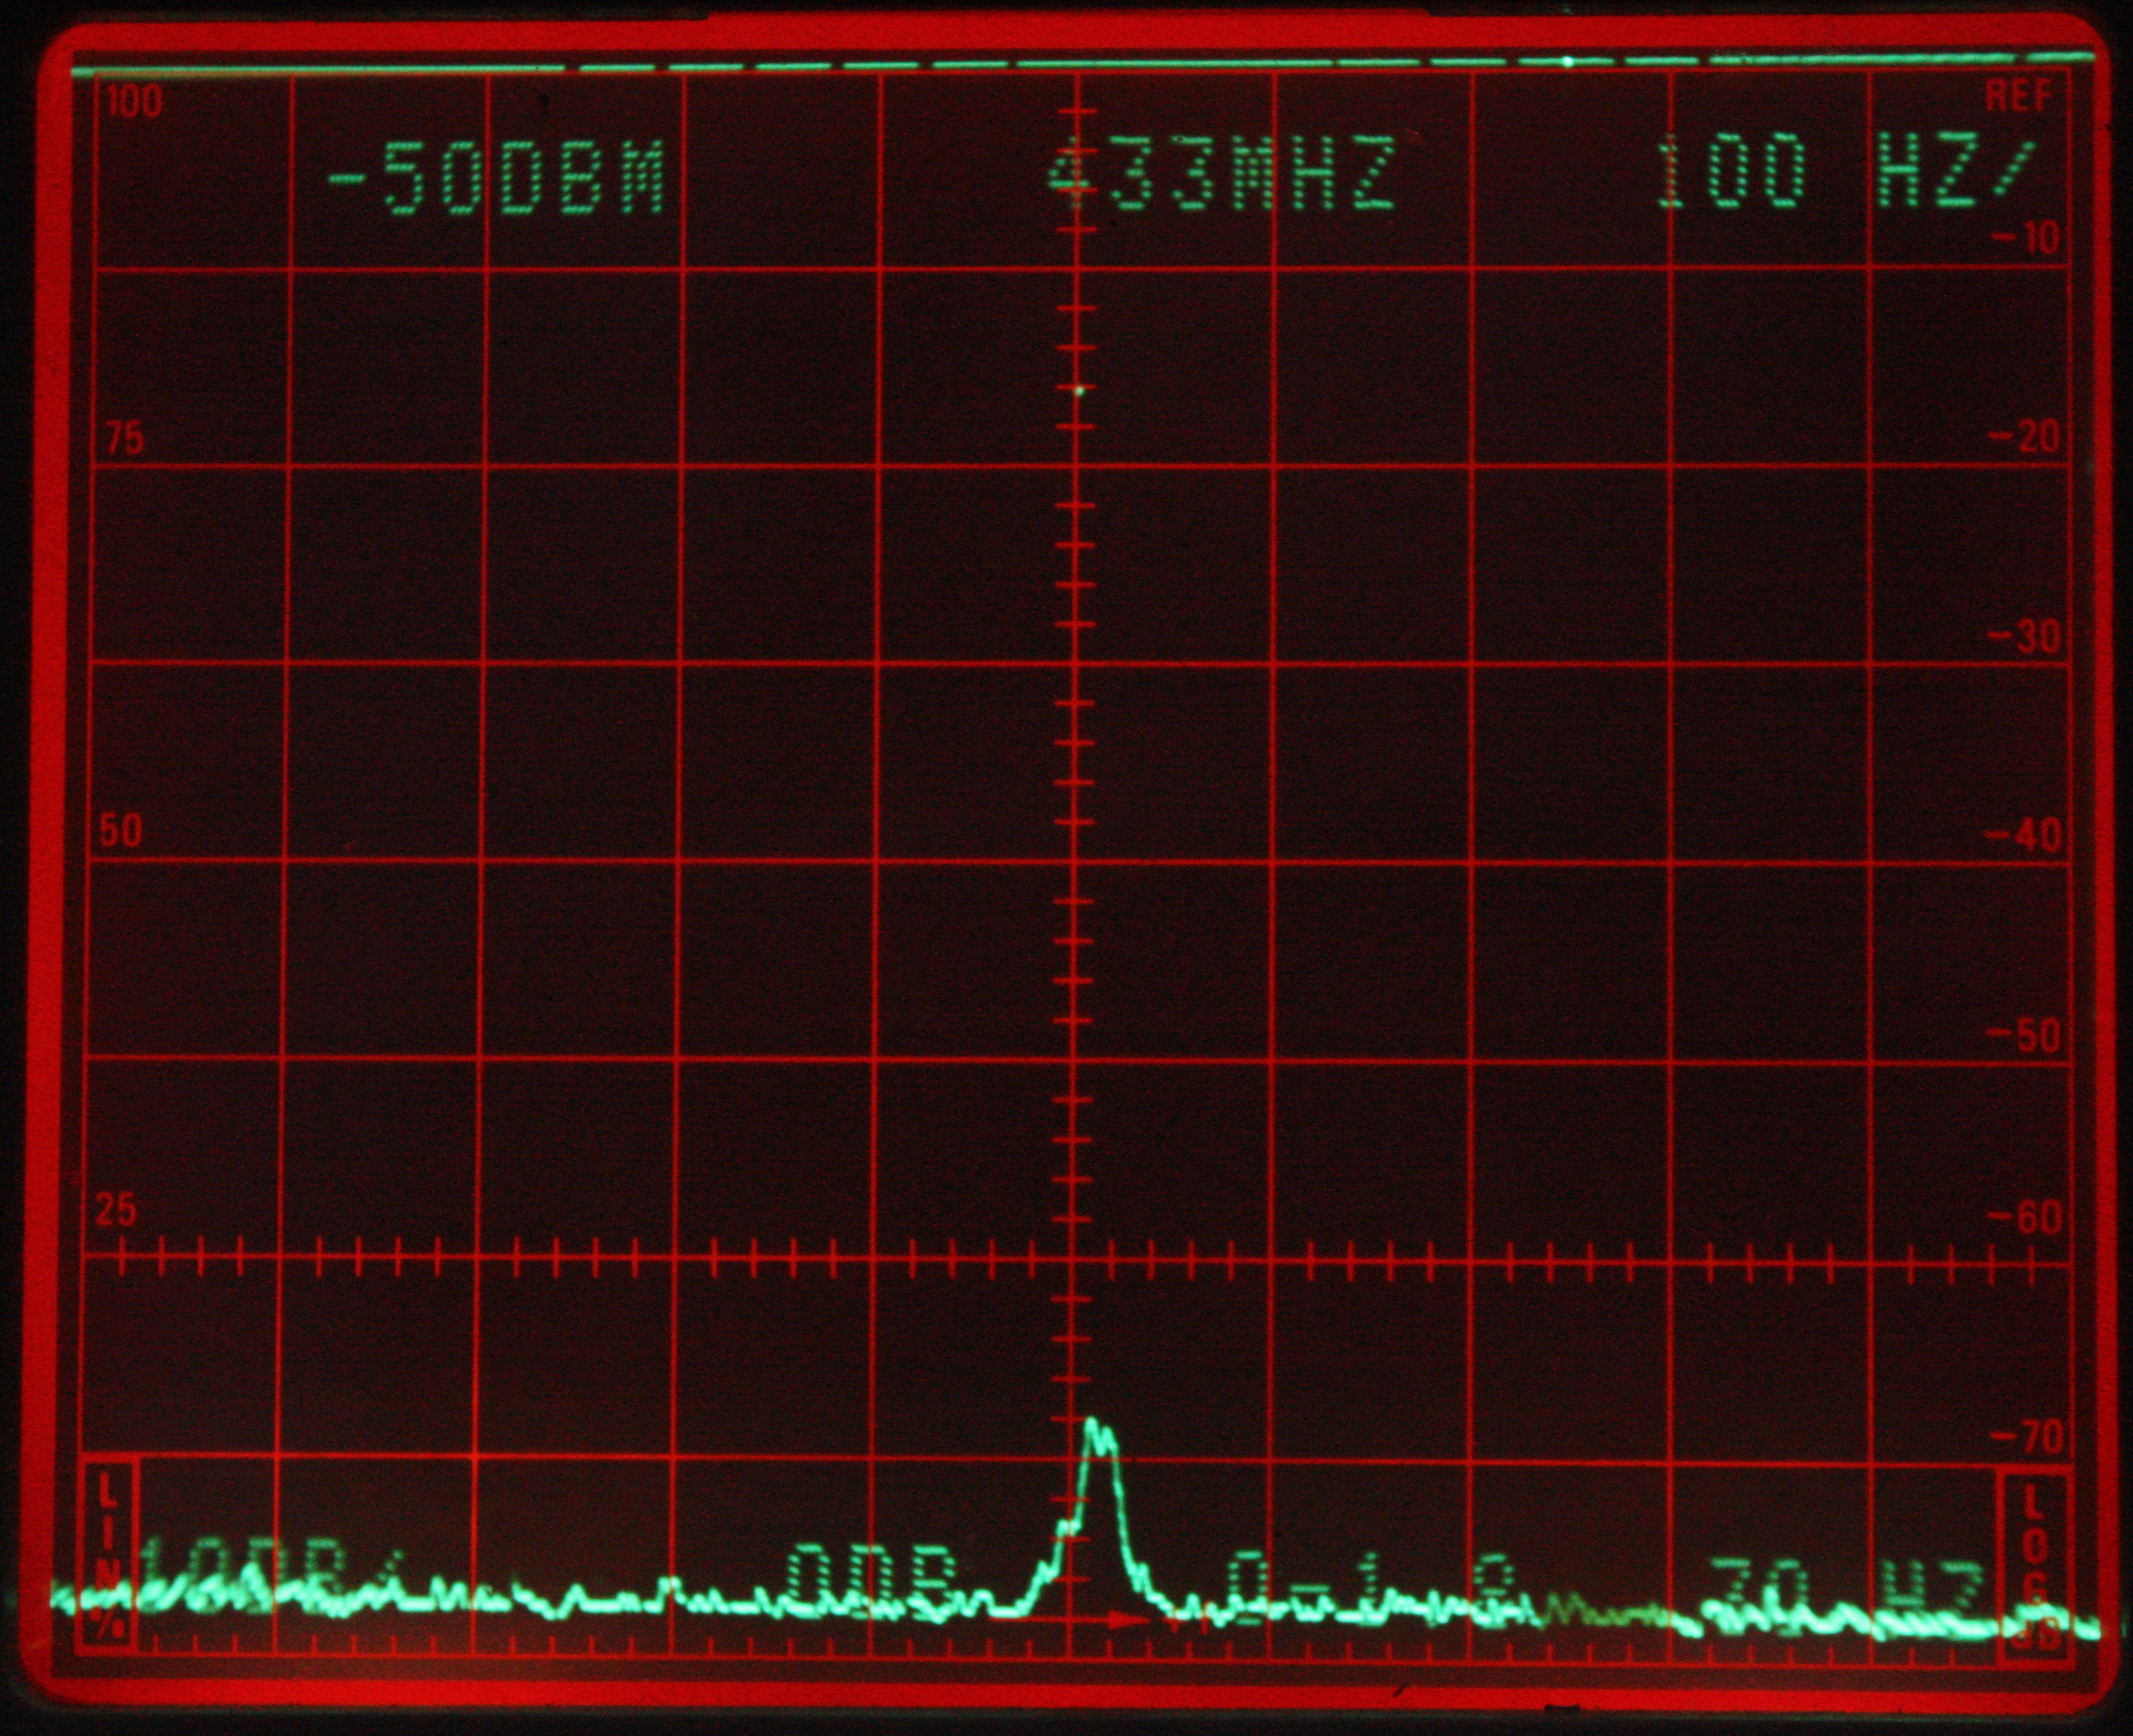
Task: Click the bright dot on the center graticule line
Action: tap(1079, 391)
